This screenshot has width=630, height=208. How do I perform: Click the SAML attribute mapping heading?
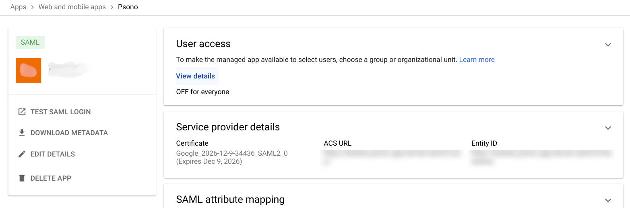pyautogui.click(x=230, y=200)
